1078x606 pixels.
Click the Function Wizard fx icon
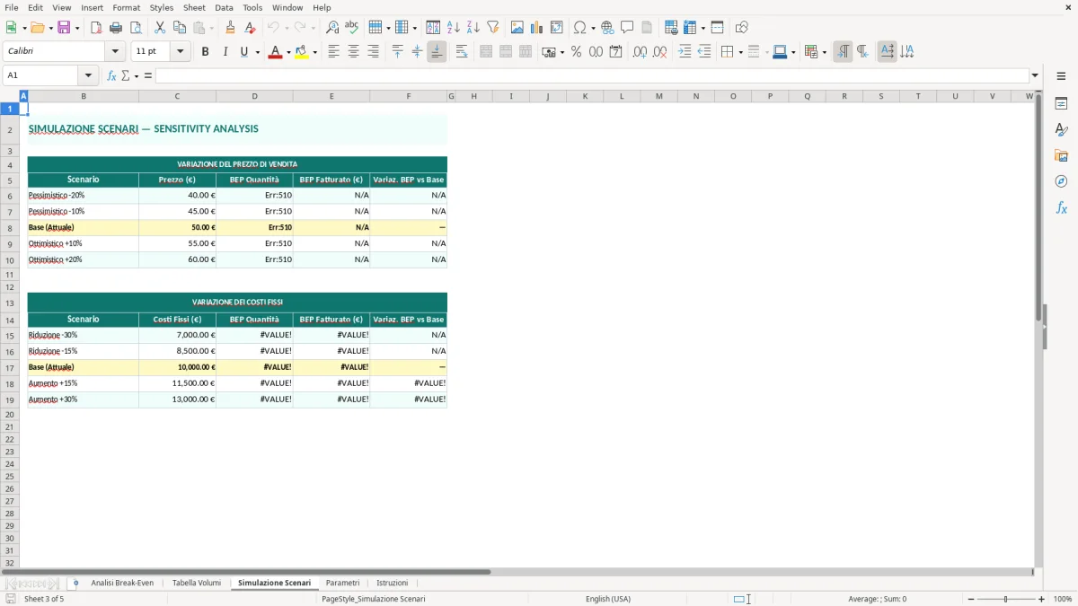pyautogui.click(x=112, y=75)
